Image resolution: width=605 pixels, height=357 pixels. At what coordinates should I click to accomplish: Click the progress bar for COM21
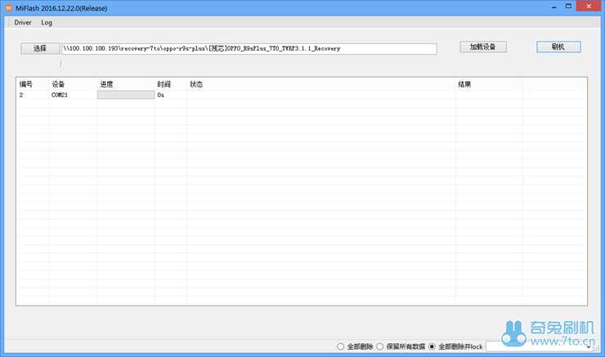point(126,95)
